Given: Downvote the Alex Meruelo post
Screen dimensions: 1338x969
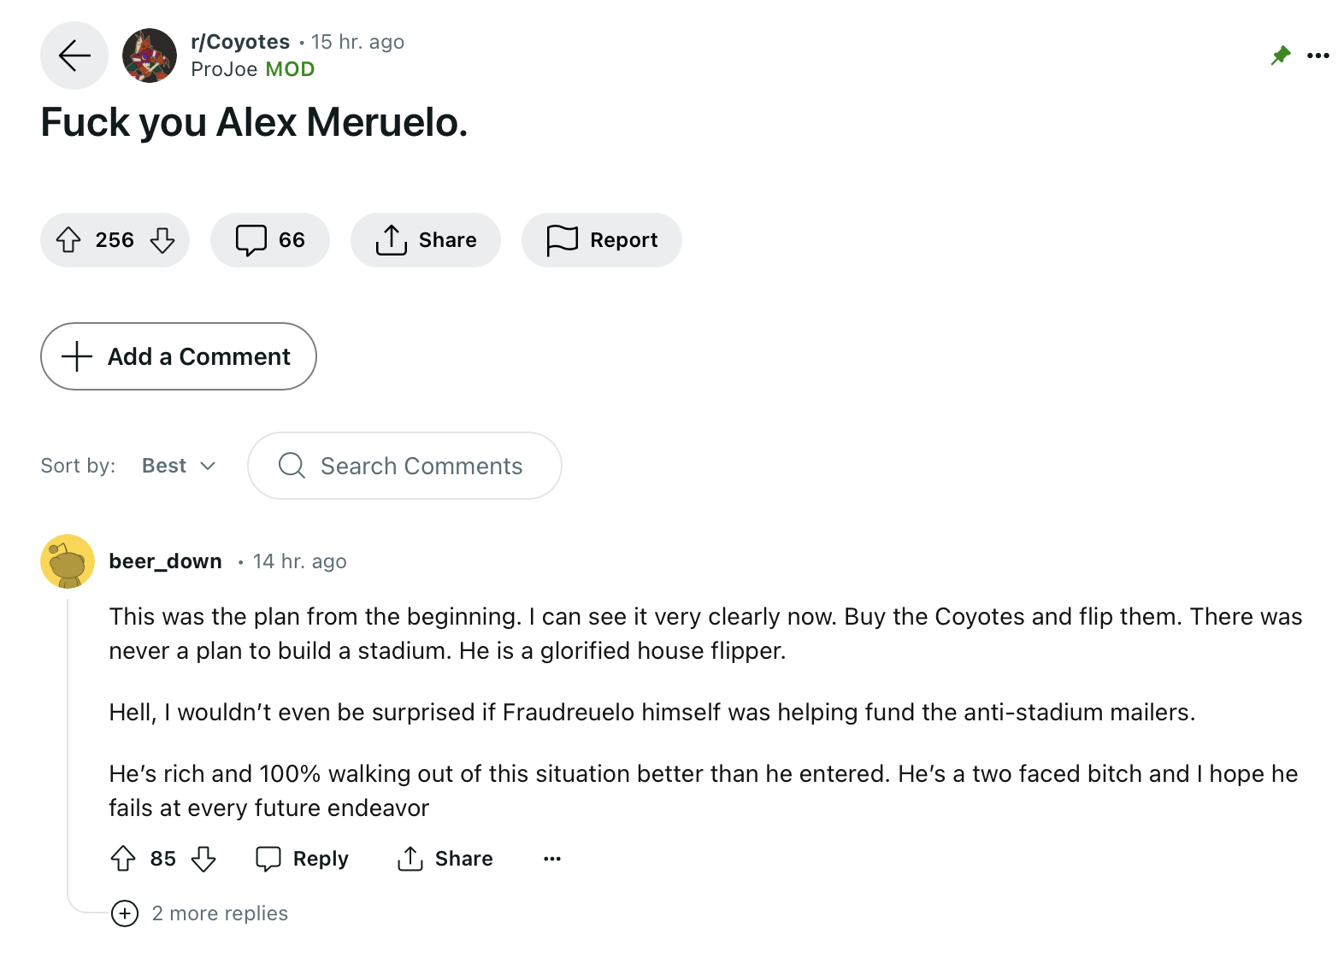Looking at the screenshot, I should (162, 240).
